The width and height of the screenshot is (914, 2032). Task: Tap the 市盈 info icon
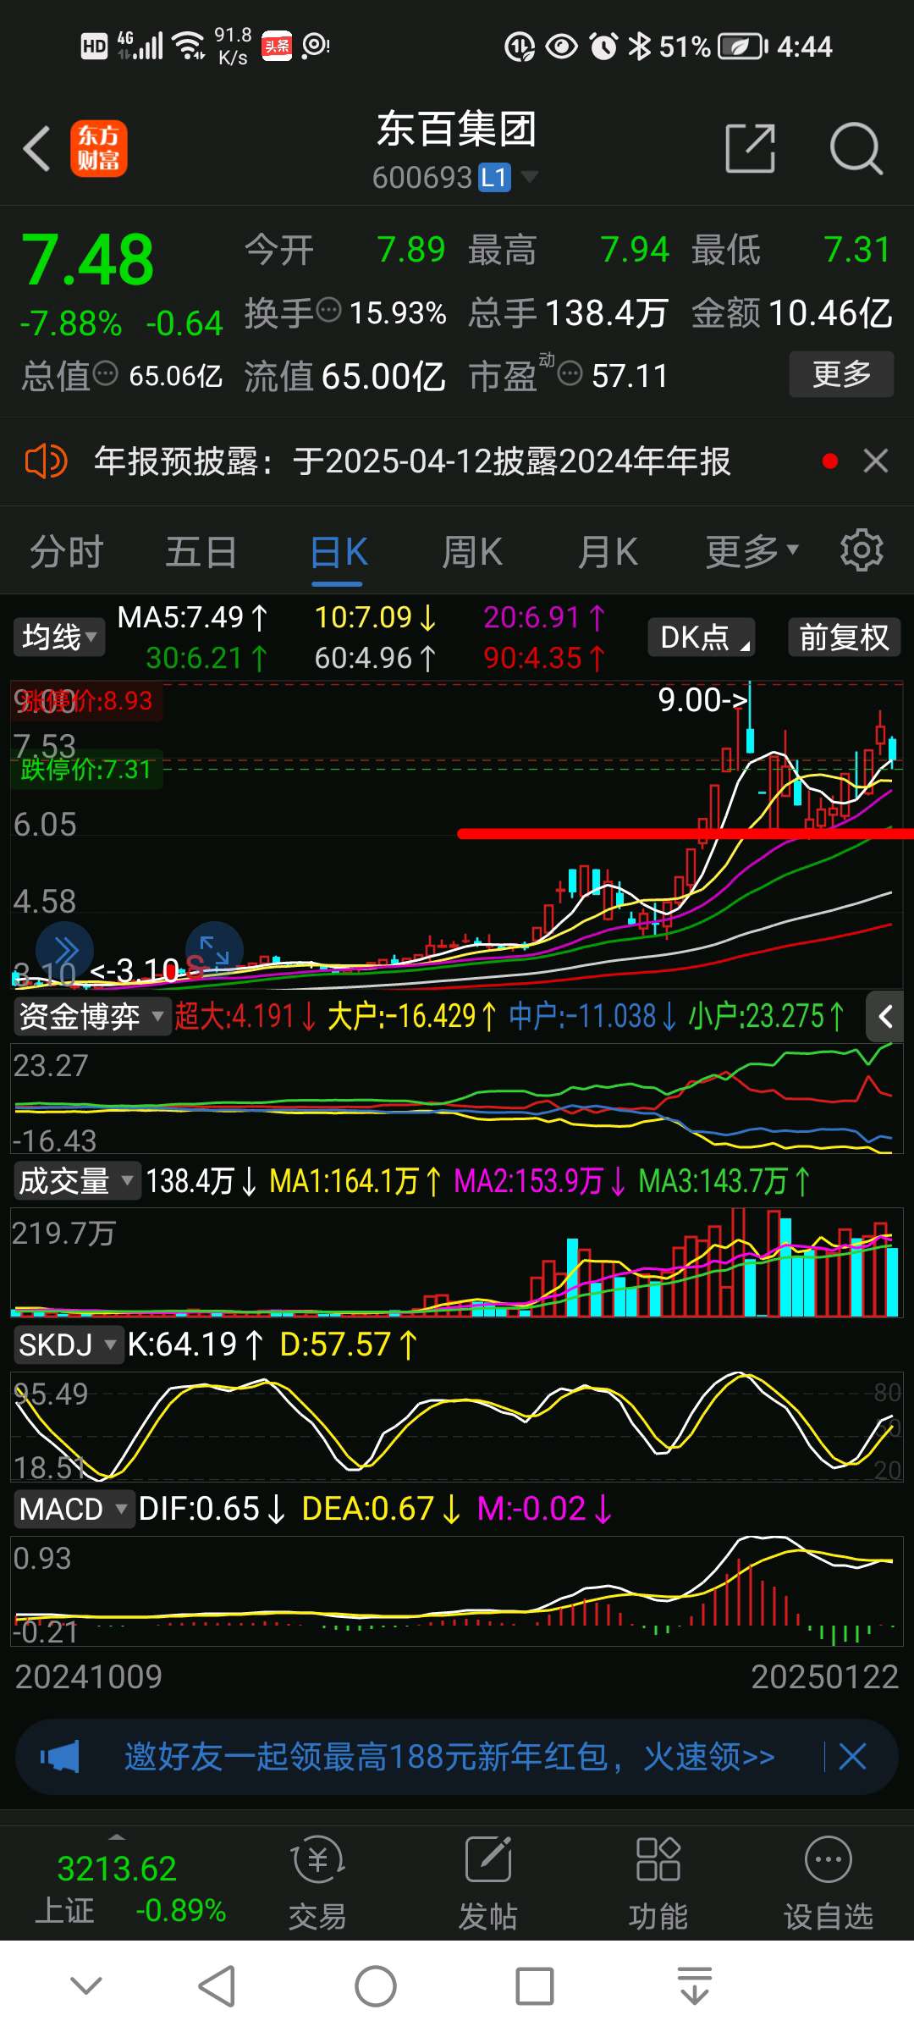[x=570, y=373]
